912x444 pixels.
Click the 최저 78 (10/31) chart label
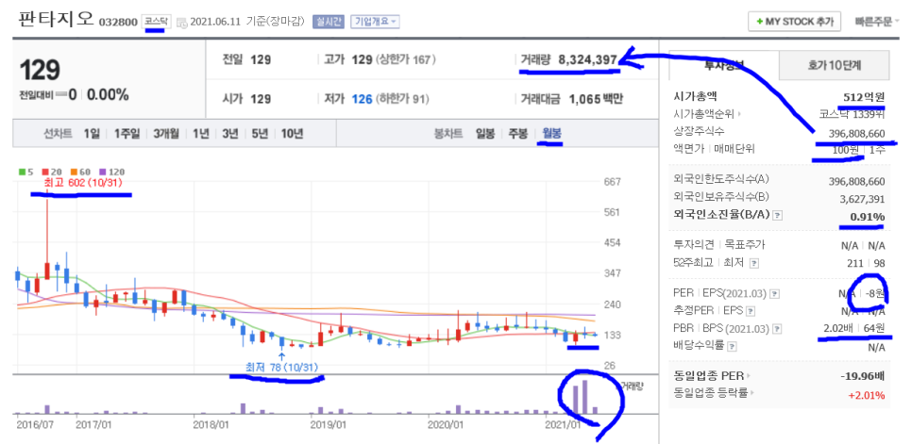tap(281, 366)
